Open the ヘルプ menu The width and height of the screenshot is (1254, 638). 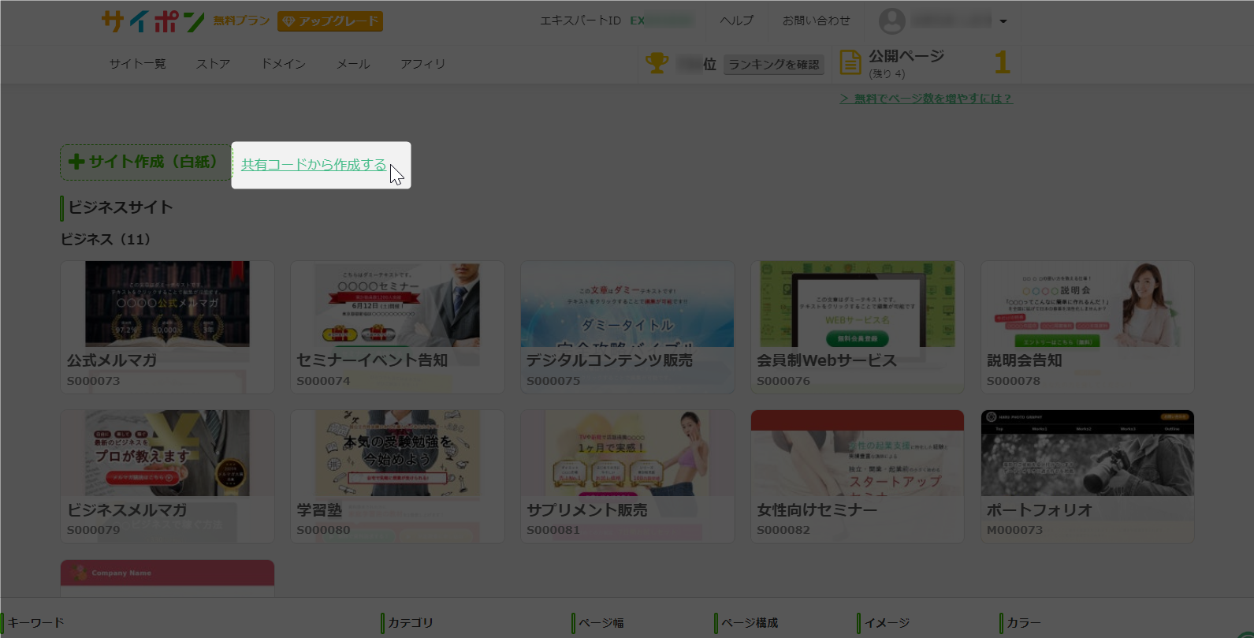click(x=737, y=21)
